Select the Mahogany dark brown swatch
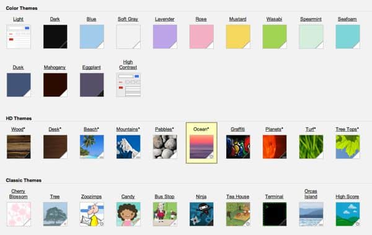 55,85
